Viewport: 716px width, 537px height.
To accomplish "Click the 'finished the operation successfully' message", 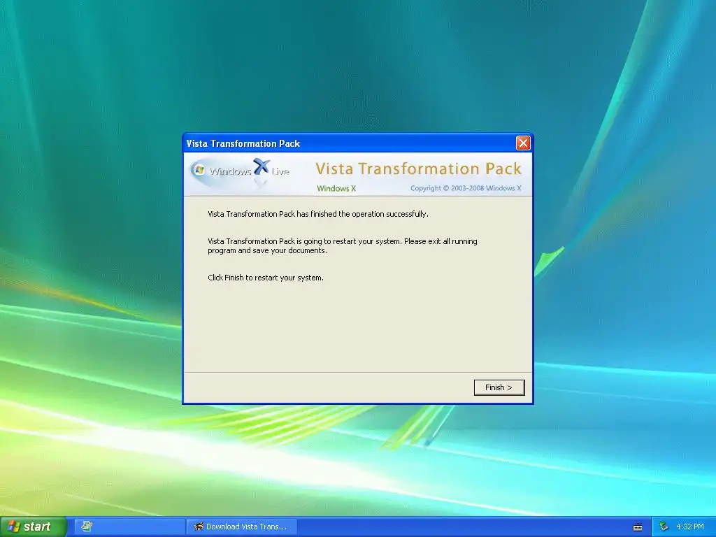I will 318,214.
